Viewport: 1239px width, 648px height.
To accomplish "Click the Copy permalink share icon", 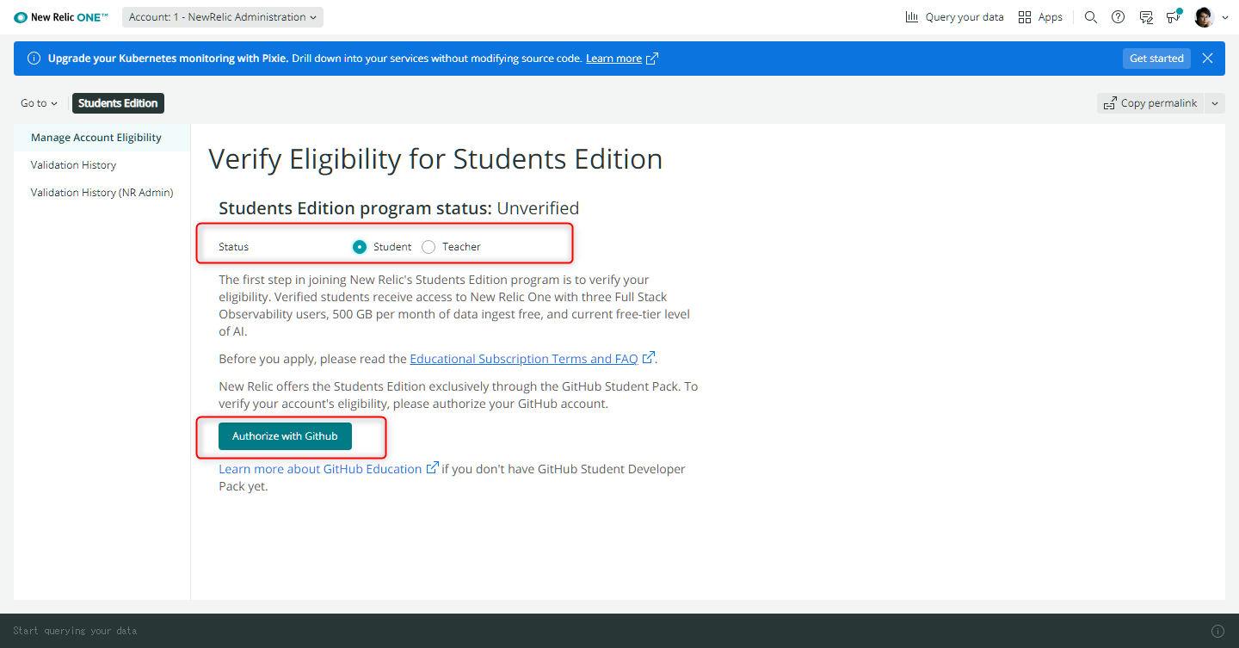I will 1111,103.
